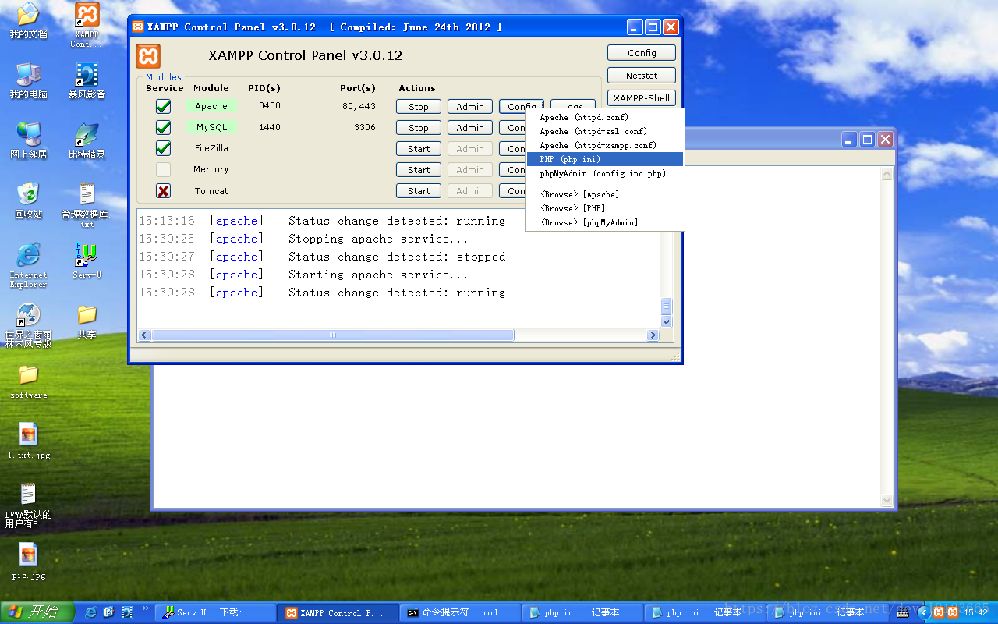This screenshot has width=998, height=624.
Task: Click the keyboard input icon in system tray
Action: pos(903,613)
